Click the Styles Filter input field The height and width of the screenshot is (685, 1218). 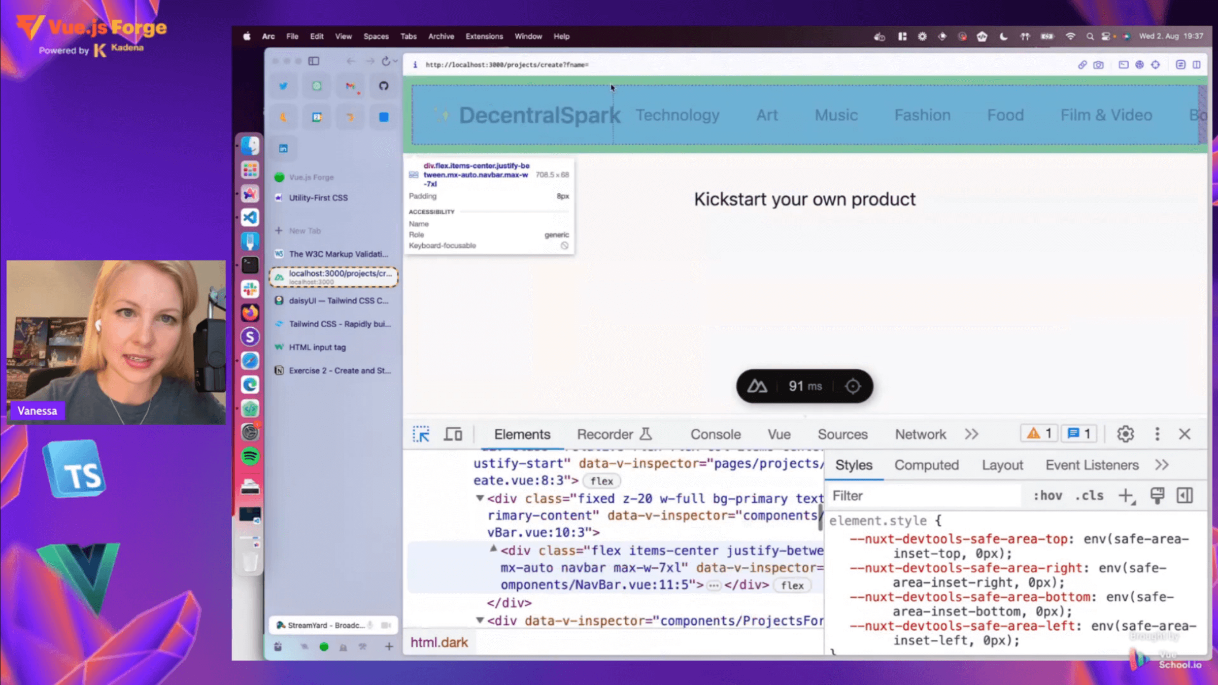pyautogui.click(x=924, y=496)
